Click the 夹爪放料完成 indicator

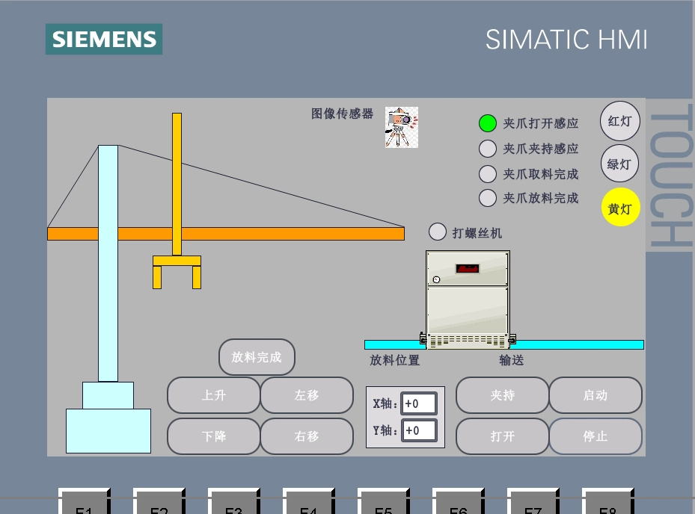(487, 198)
